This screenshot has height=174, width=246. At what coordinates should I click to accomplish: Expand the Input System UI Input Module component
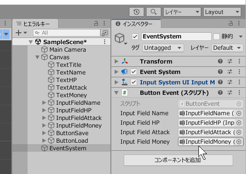[117, 82]
